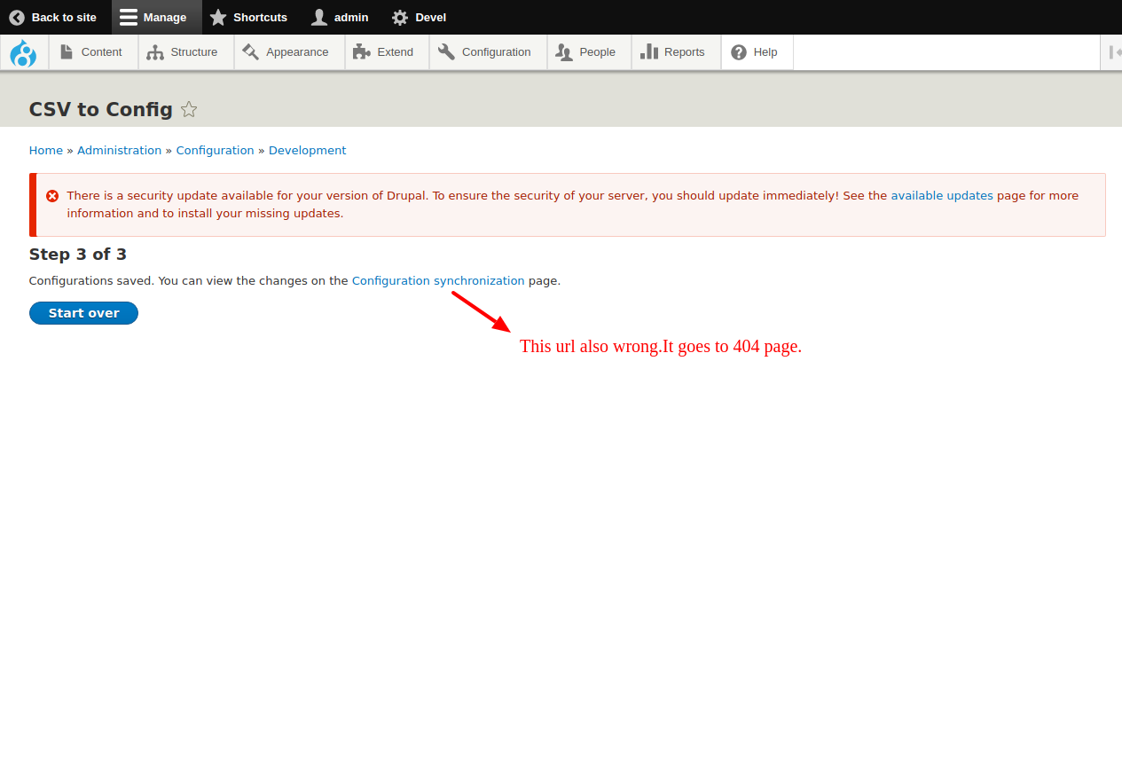The image size is (1122, 769).
Task: Open the People menu
Action: pos(590,52)
